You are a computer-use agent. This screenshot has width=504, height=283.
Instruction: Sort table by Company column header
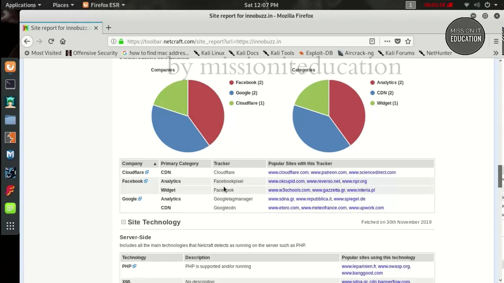(139, 164)
